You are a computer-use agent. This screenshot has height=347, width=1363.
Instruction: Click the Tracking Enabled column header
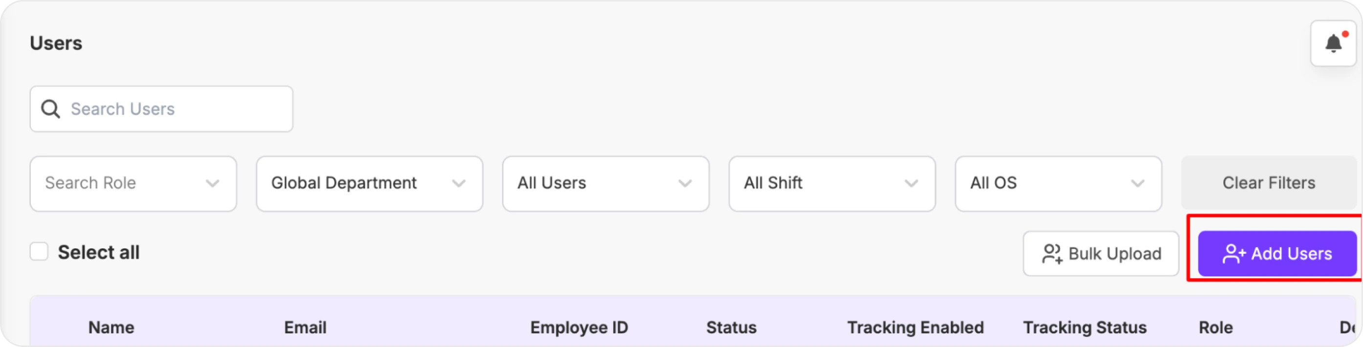pyautogui.click(x=916, y=327)
